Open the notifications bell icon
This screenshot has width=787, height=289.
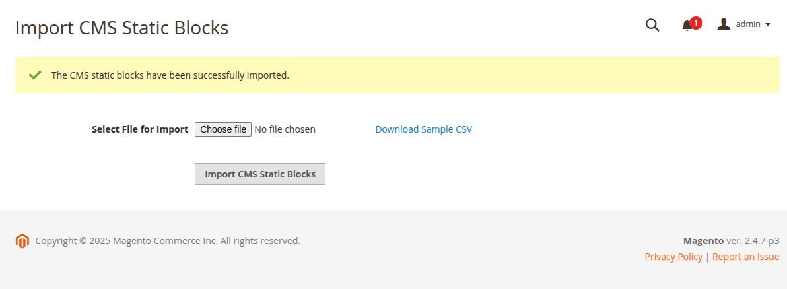(687, 25)
